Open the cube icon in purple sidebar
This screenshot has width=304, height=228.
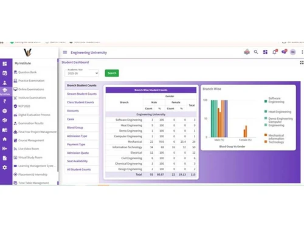[5, 120]
